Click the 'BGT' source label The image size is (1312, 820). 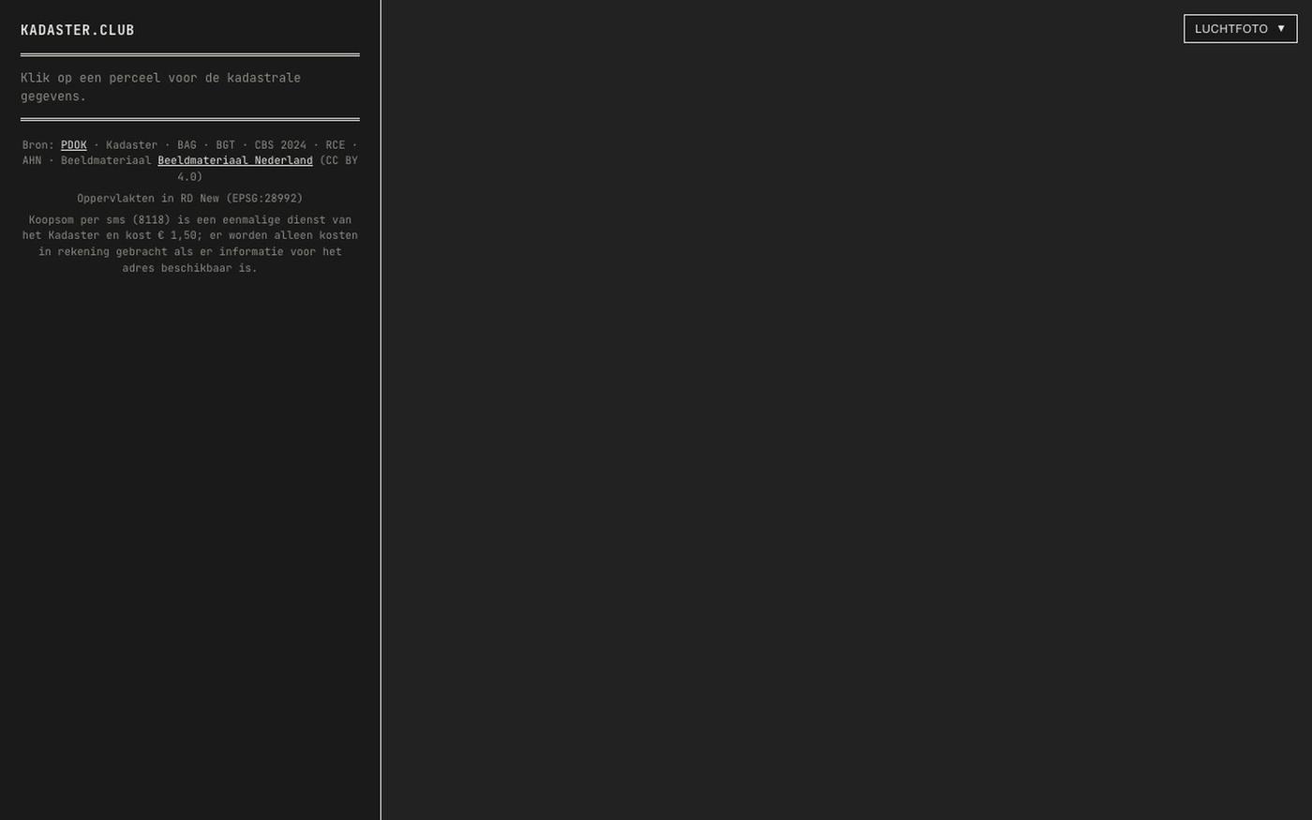pos(226,145)
